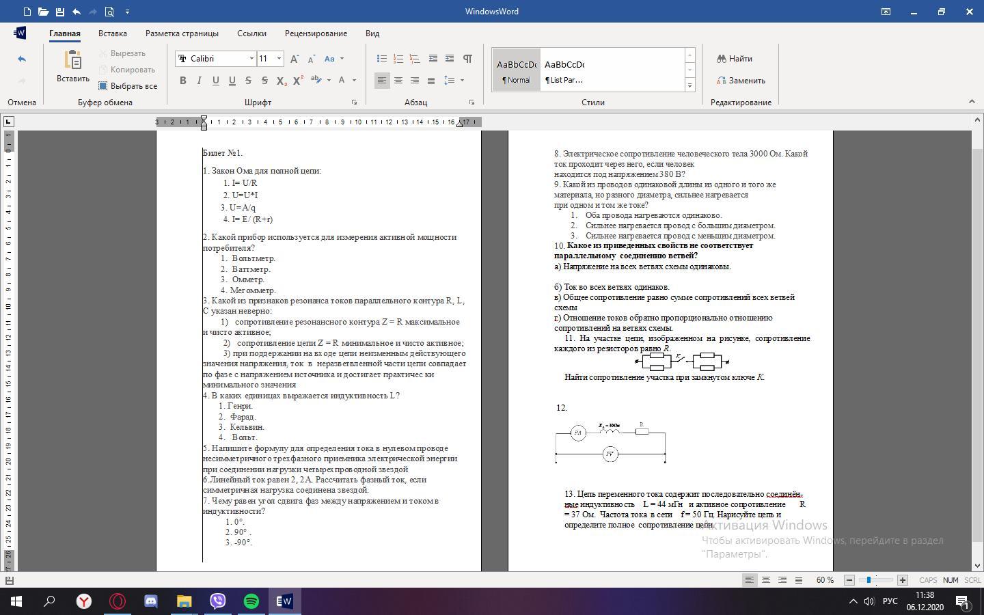Expand the styles gallery

click(x=689, y=85)
